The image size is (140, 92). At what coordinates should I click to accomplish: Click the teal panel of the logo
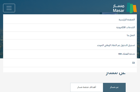click(128, 8)
